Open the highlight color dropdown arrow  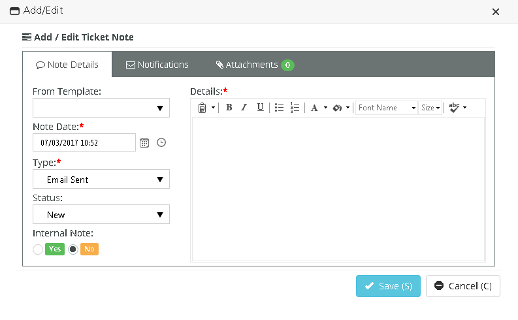pyautogui.click(x=348, y=108)
